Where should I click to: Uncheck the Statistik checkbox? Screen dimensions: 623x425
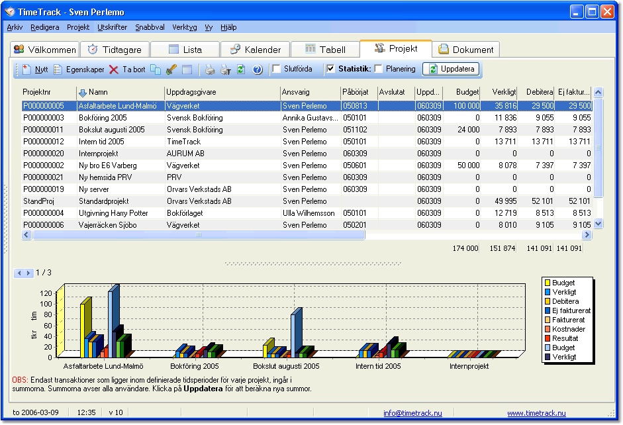pyautogui.click(x=330, y=69)
